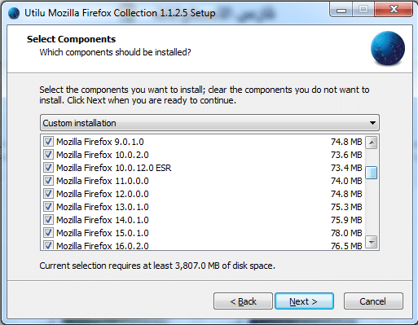Toggle Mozilla Firefox 13.0.1.0 checkbox
Screen dimensions: 418x325
pyautogui.click(x=48, y=207)
